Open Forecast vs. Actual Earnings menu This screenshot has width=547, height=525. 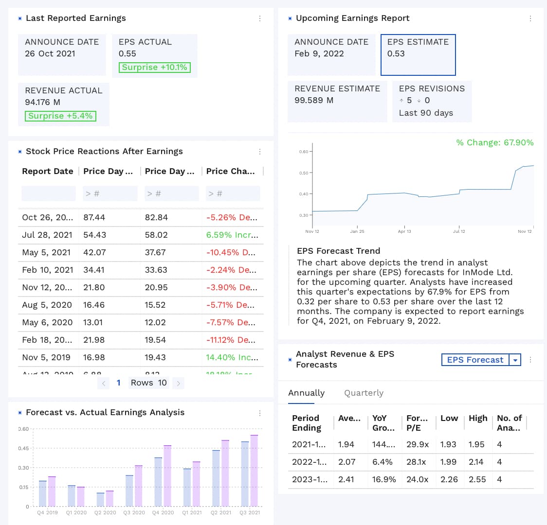tap(260, 413)
